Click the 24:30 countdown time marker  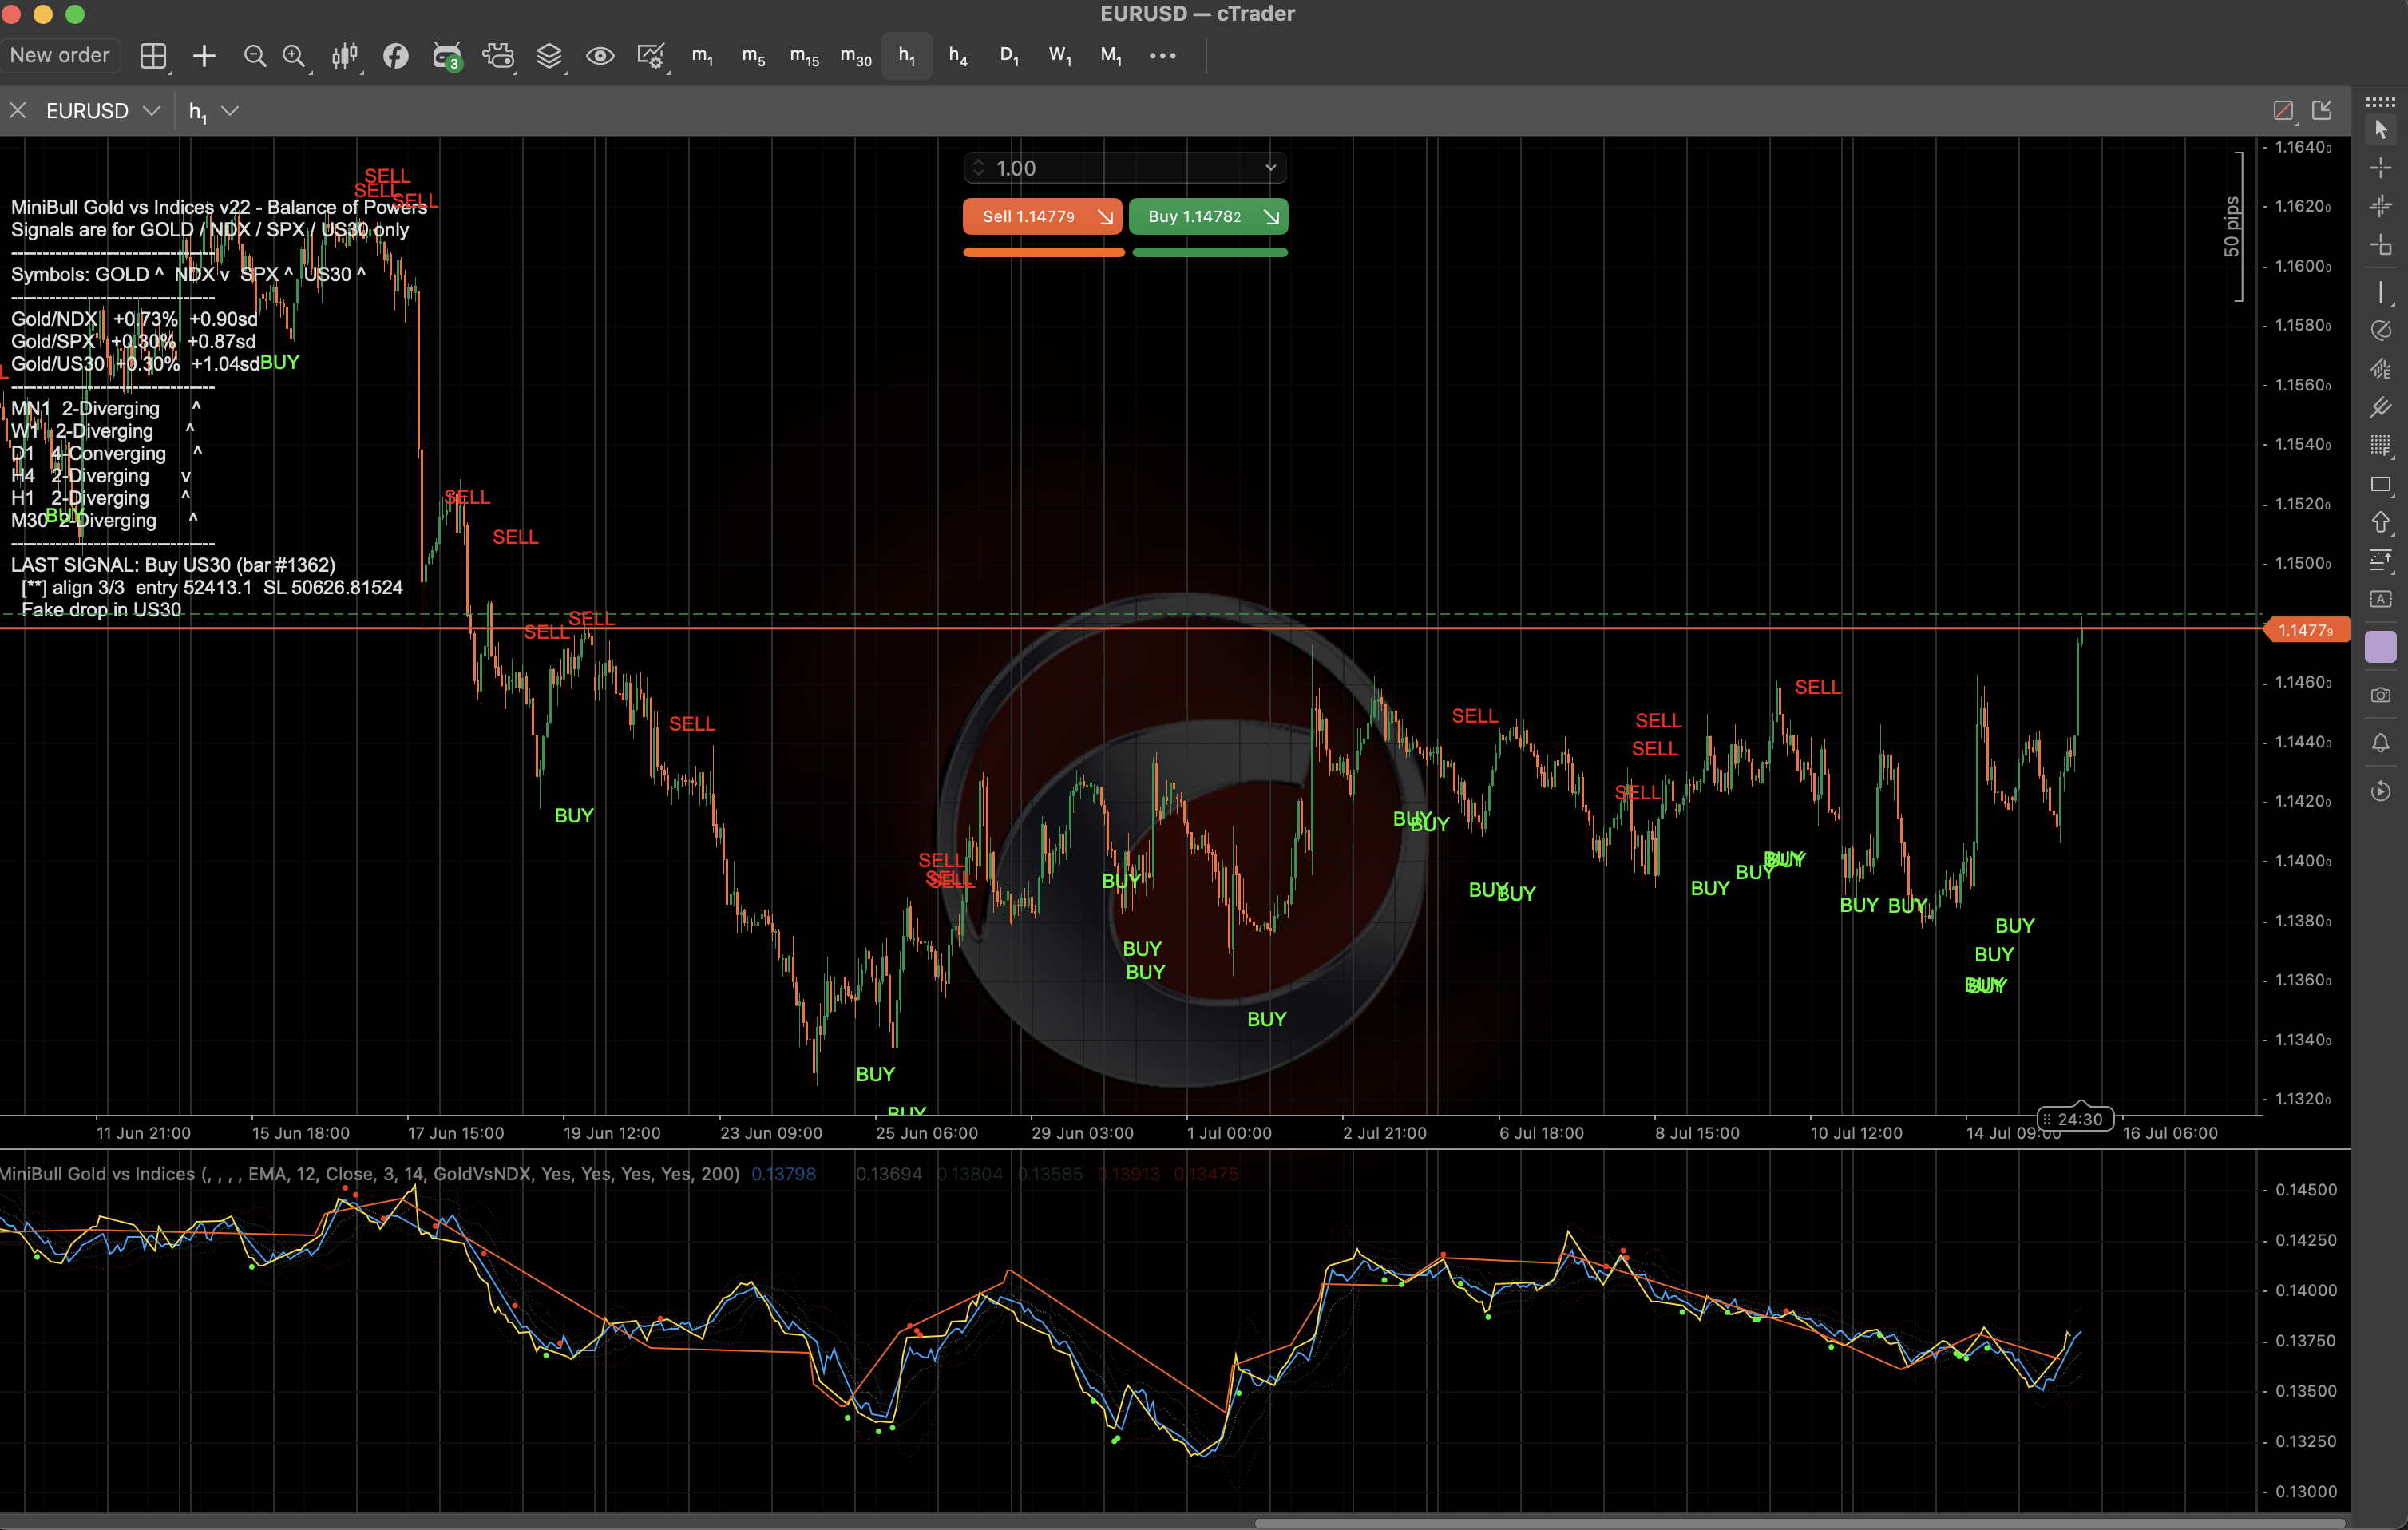tap(2075, 1119)
